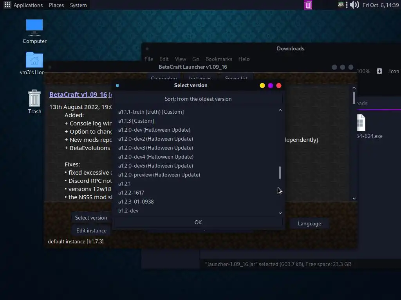Click the volume speaker icon in system tray
The height and width of the screenshot is (300, 401).
pos(354,5)
